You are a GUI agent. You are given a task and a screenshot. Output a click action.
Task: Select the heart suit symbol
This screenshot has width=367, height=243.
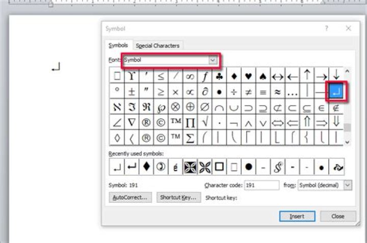coord(248,76)
